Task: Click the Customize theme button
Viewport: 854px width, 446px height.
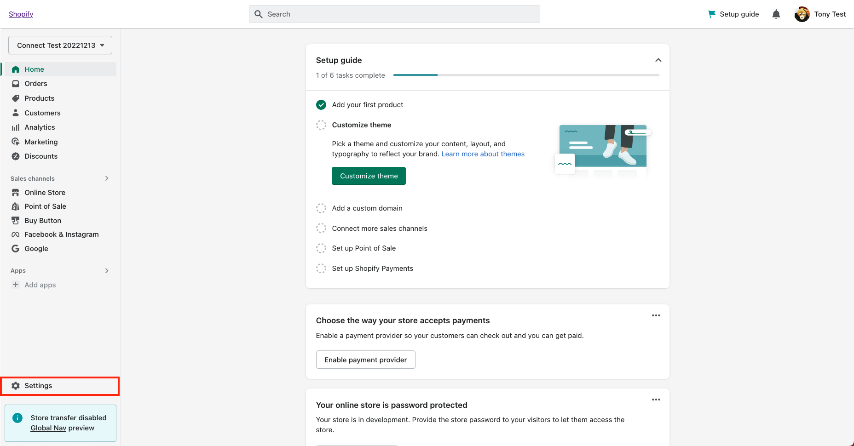Action: 369,176
